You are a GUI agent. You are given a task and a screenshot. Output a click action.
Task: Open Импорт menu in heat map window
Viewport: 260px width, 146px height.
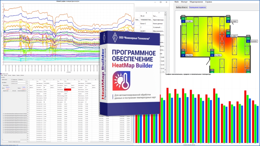184,2
